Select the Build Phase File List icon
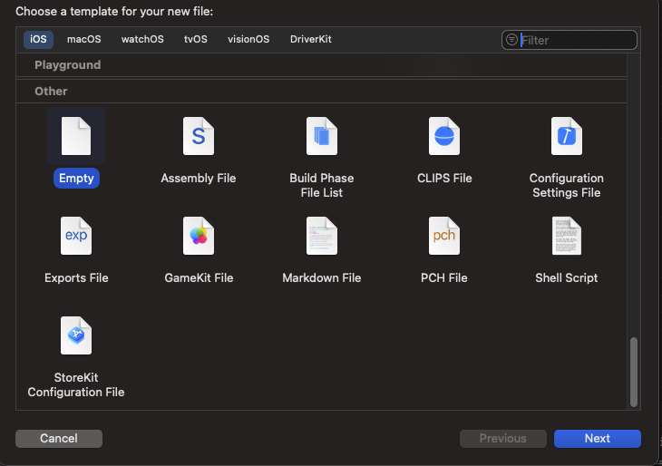This screenshot has height=466, width=662. tap(322, 136)
